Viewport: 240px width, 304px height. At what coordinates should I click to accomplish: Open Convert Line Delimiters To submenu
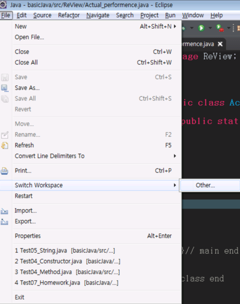(x=91, y=156)
